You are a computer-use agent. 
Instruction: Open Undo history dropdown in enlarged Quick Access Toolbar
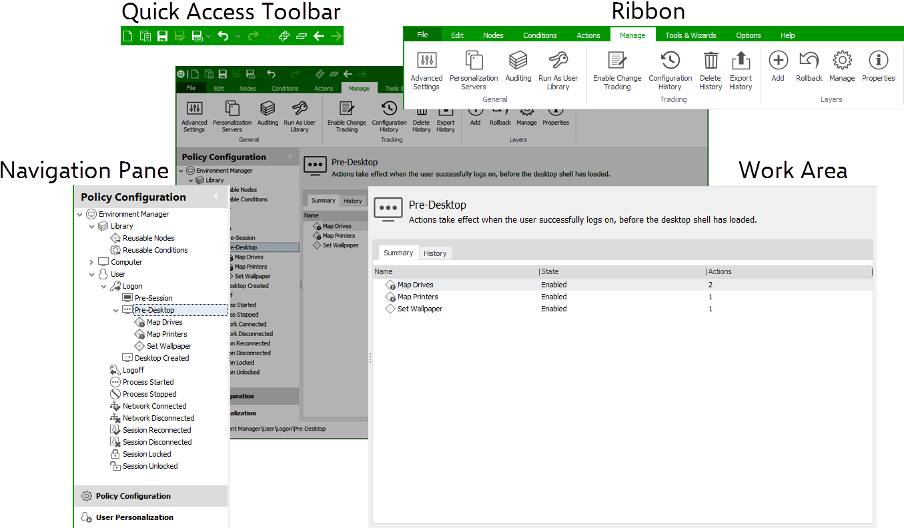coord(238,37)
